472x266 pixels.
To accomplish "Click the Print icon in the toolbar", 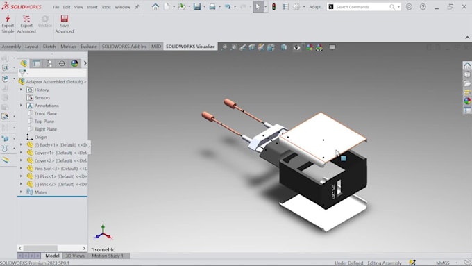I will click(212, 7).
